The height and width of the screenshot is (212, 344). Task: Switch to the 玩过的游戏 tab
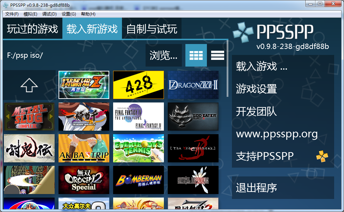tap(32, 29)
